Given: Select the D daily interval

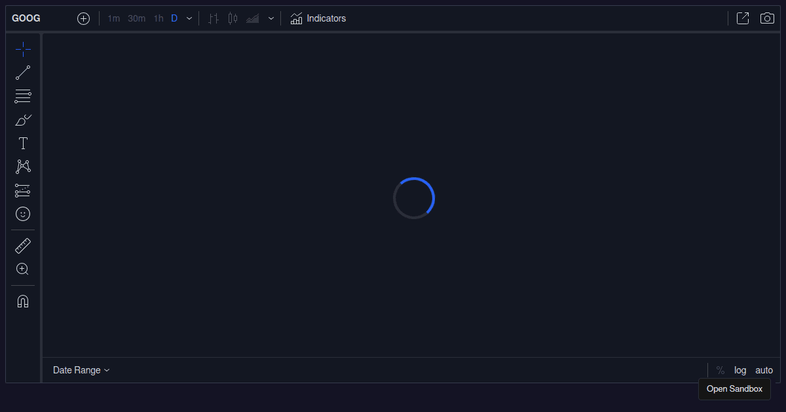Looking at the screenshot, I should (174, 18).
